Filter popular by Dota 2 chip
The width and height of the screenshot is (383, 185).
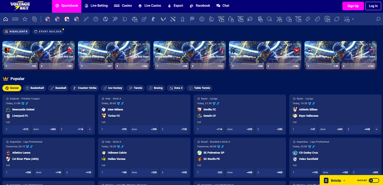175,88
